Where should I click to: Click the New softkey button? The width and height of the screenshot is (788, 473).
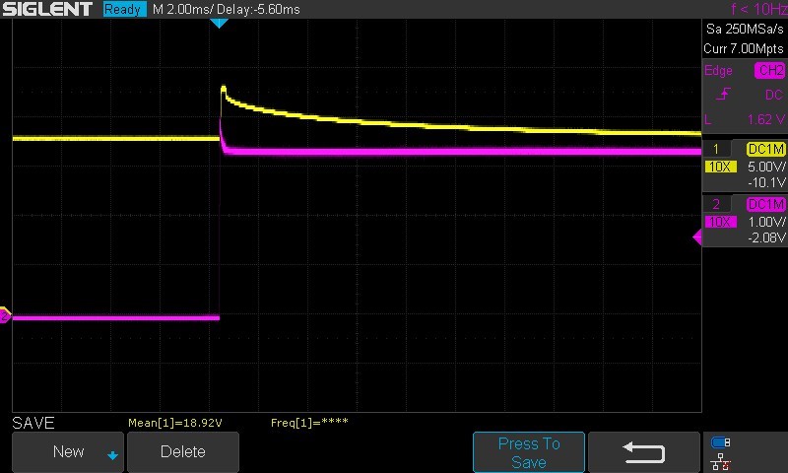tap(68, 451)
